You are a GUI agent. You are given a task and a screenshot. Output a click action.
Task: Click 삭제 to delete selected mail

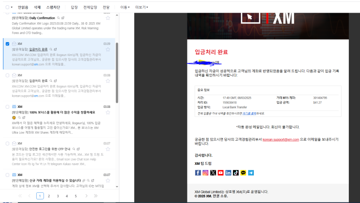37,7
